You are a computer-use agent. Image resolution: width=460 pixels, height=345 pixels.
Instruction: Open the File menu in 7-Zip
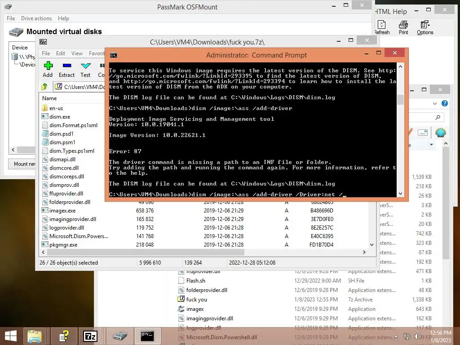[x=46, y=53]
